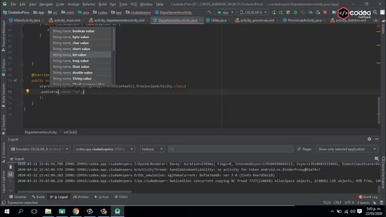
Task: Open the CELULAR A device selector dropdown
Action: coord(253,12)
